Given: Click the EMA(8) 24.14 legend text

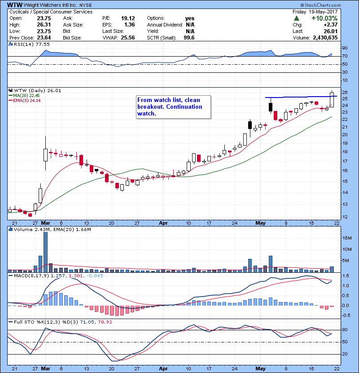Looking at the screenshot, I should pos(27,101).
